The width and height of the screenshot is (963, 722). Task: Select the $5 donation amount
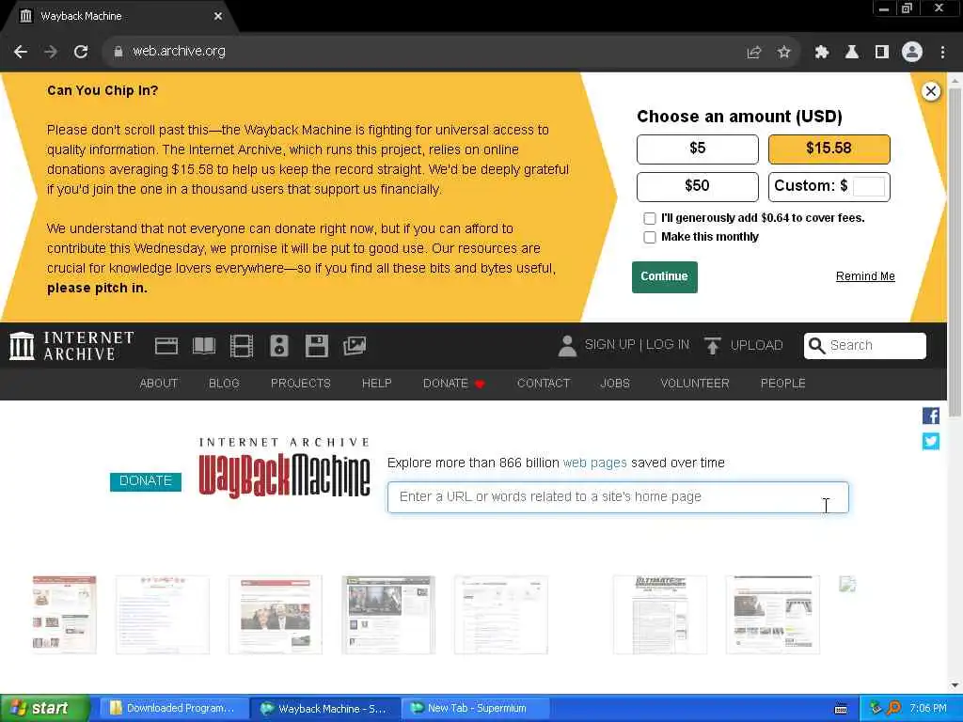[x=697, y=149]
